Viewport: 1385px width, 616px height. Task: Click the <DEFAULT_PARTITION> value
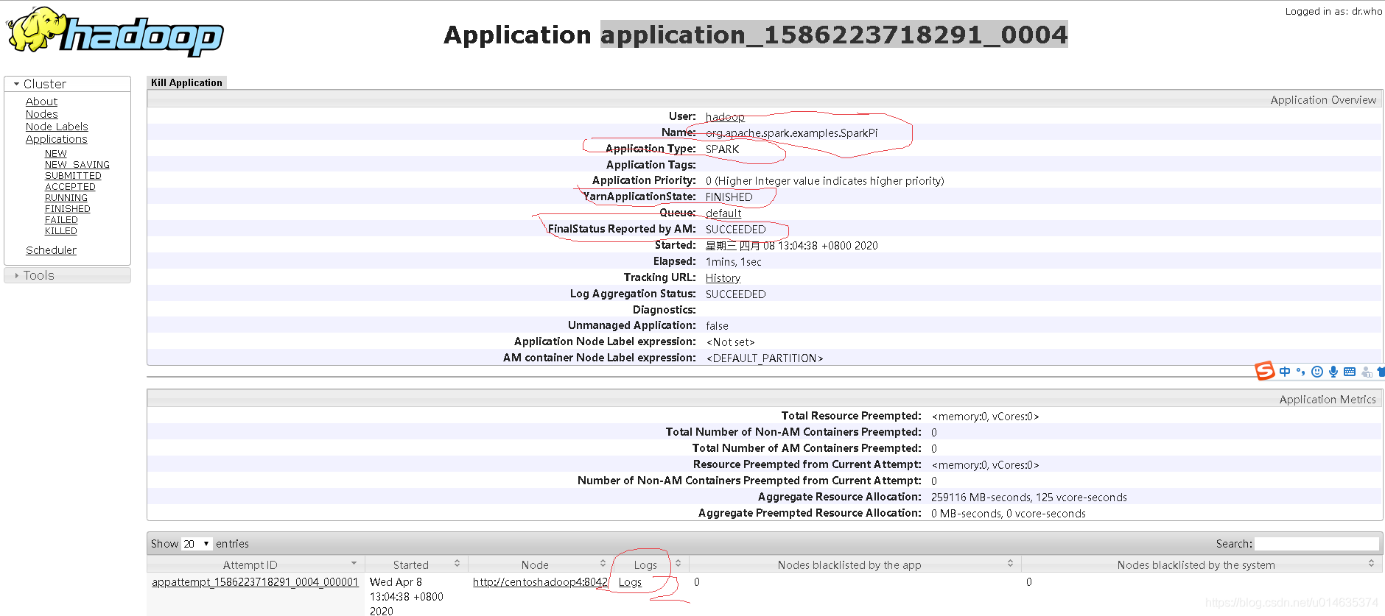(x=764, y=358)
